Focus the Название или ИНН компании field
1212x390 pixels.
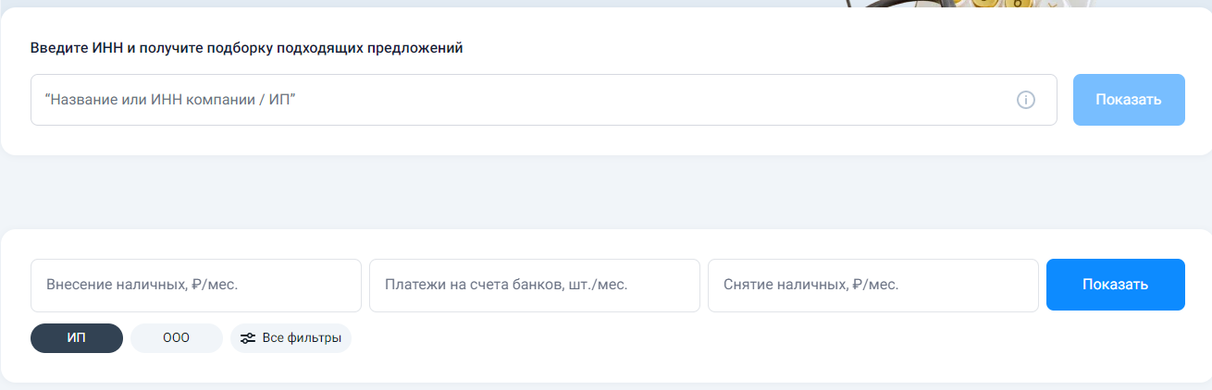(x=544, y=100)
